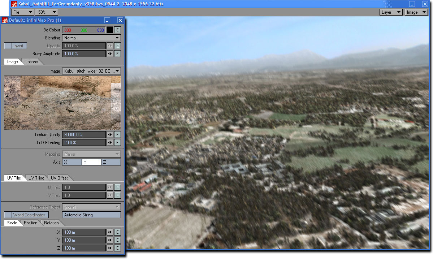This screenshot has height=259, width=433.
Task: Open the Blending mode dropdown
Action: coord(91,38)
